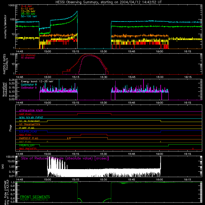205x205 pixels.
Task: Click the vertical Flags axis title
Action: pyautogui.click(x=10, y=128)
